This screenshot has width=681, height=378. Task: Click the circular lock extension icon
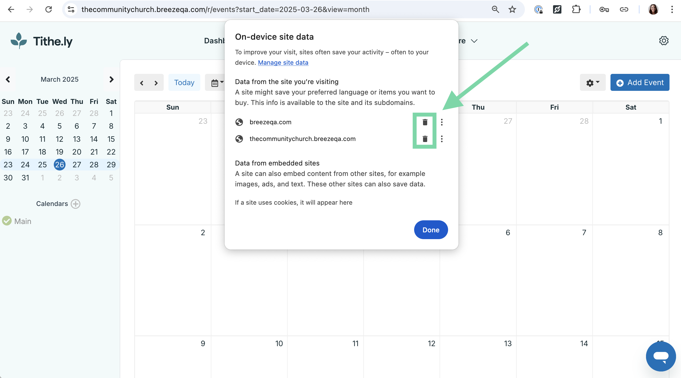point(538,9)
